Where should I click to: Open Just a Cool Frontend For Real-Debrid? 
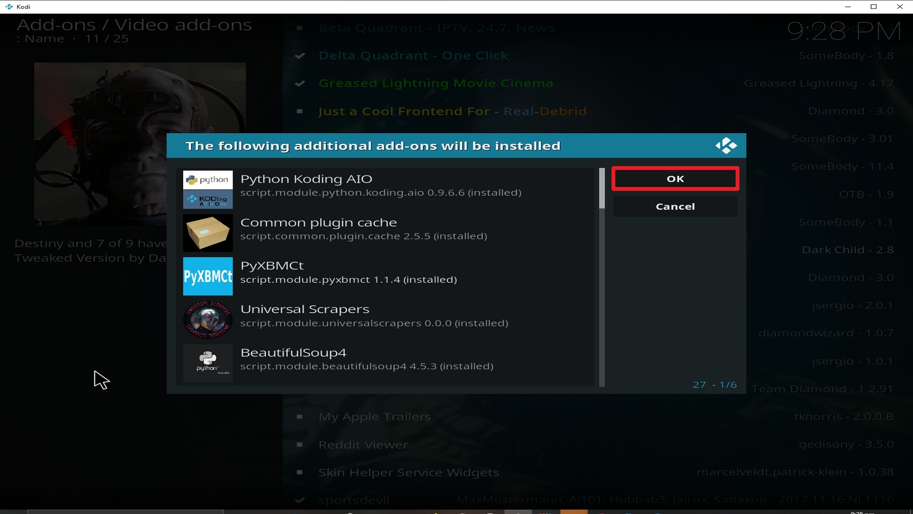tap(452, 111)
